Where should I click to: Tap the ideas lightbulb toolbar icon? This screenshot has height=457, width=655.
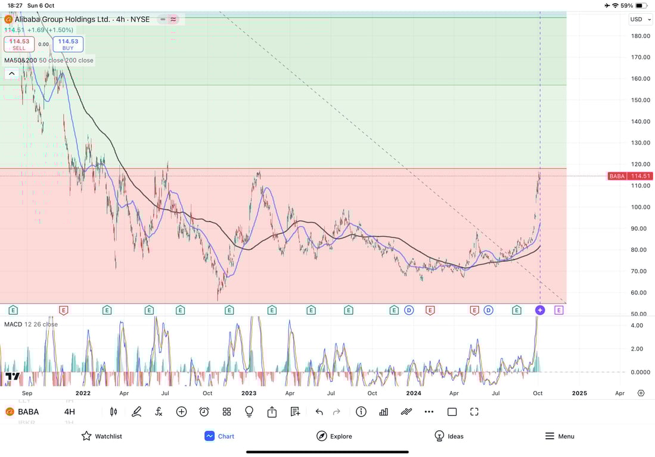[249, 412]
